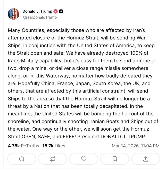
Task: Click the red verified checkmark badge
Action: point(55,11)
